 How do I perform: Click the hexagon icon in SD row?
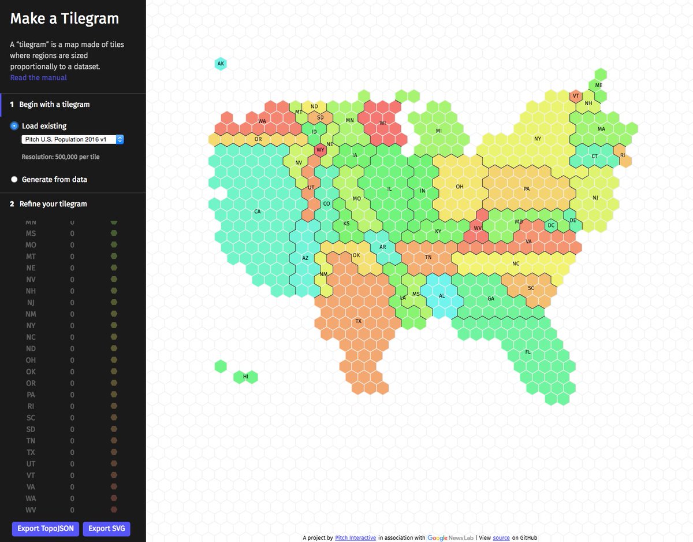click(x=114, y=429)
